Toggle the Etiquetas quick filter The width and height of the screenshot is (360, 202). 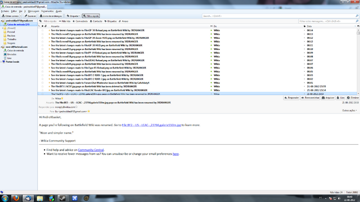[x=111, y=21]
